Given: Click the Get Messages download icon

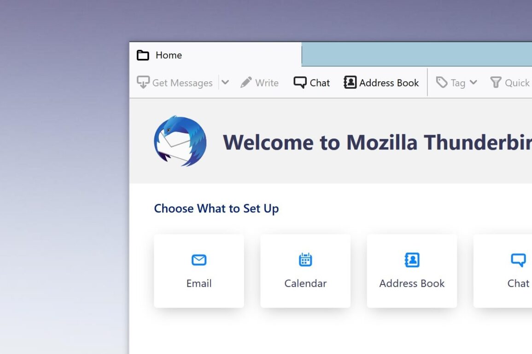Looking at the screenshot, I should (143, 82).
